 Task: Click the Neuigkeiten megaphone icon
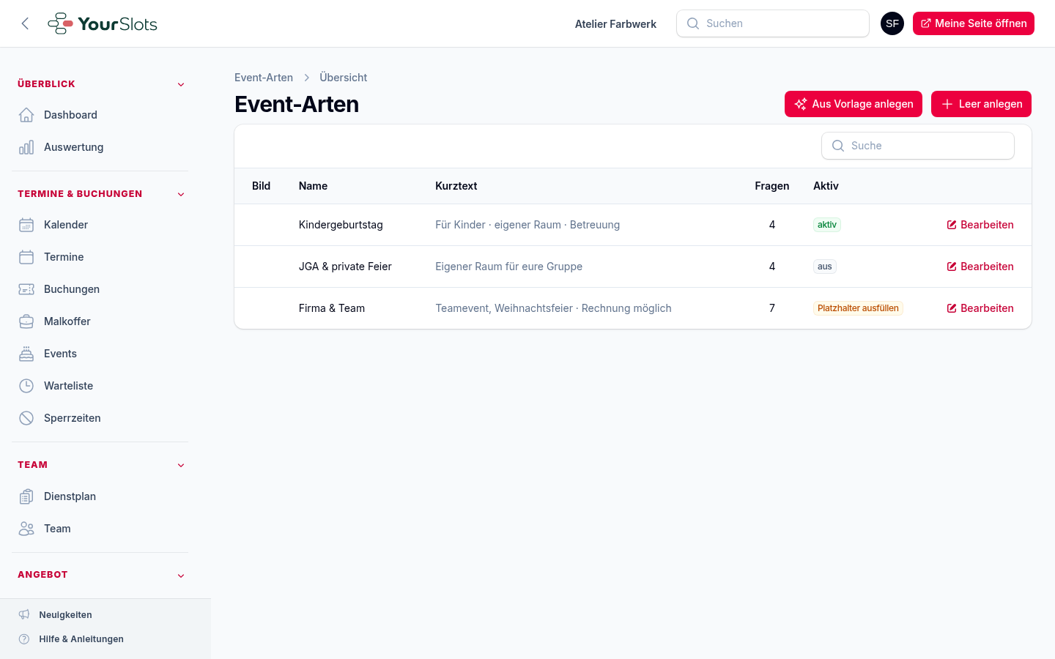click(24, 615)
